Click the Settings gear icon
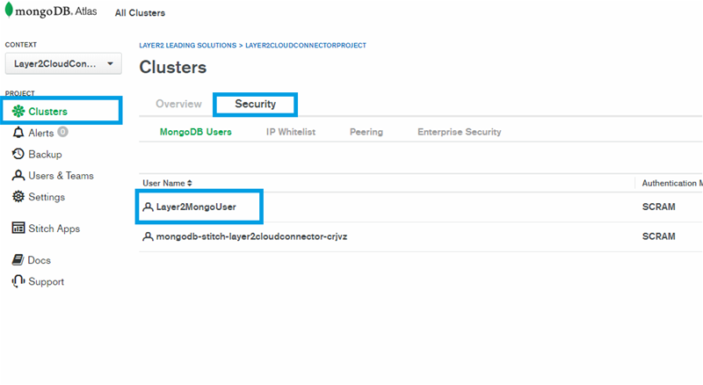Viewport: 703px width, 385px height. coord(18,197)
